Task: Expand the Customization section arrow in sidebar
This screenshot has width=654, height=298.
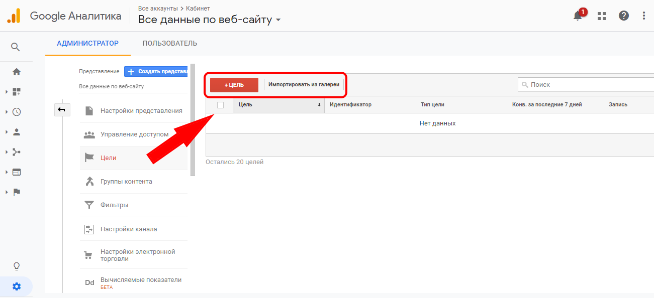Action: click(x=7, y=92)
